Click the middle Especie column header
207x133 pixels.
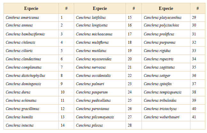tap(100, 8)
